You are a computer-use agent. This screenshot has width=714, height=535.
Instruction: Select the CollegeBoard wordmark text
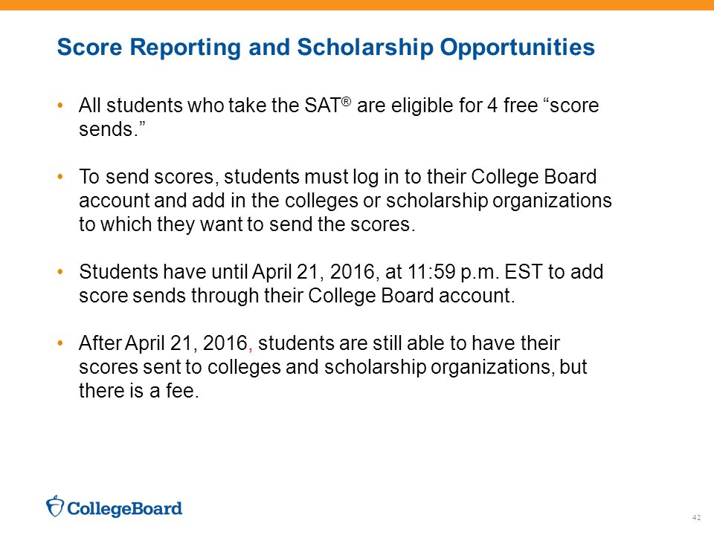coord(125,508)
